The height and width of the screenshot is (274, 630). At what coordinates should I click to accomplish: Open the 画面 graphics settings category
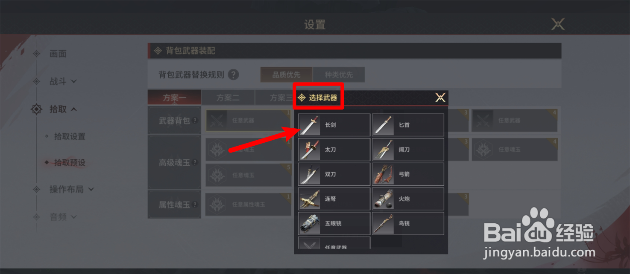[58, 54]
